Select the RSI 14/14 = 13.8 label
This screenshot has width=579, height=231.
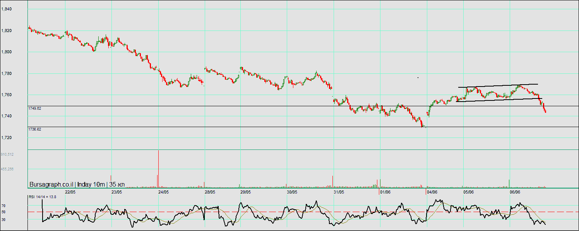tap(42, 197)
